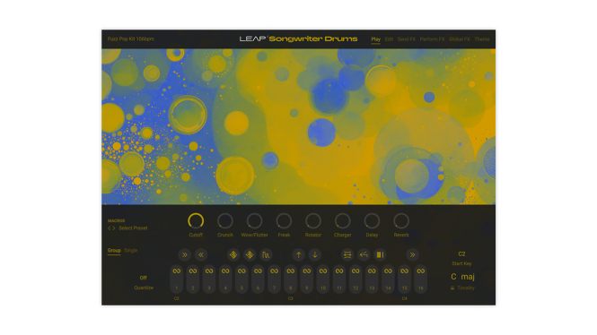Toggle loop mode on pad 7
This screenshot has height=335, width=597.
(274, 271)
